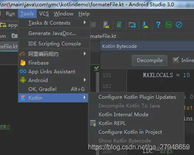Image resolution: width=194 pixels, height=155 pixels.
Task: Click line number 182 in gutter
Action: click(x=107, y=86)
